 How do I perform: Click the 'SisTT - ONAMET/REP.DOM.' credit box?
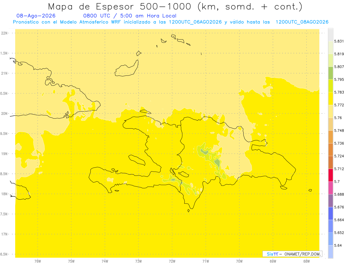292,254
